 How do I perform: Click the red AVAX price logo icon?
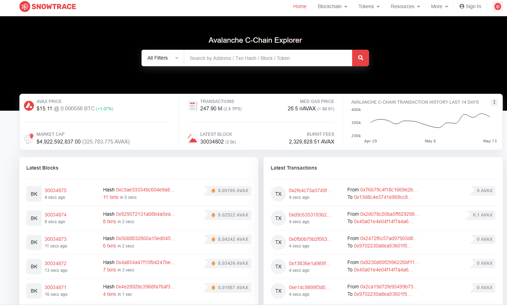point(29,105)
